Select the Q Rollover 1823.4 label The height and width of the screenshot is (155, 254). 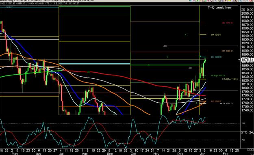pos(230,79)
